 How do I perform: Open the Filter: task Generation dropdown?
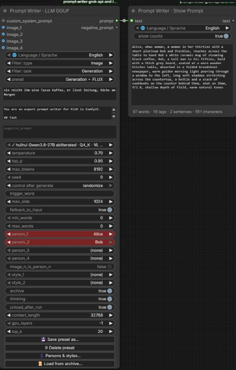click(x=59, y=71)
